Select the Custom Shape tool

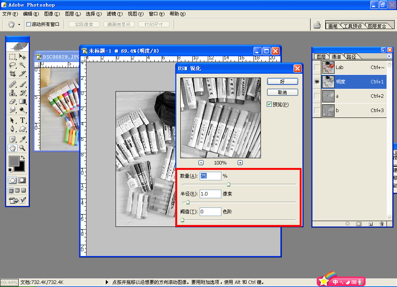pos(22,129)
